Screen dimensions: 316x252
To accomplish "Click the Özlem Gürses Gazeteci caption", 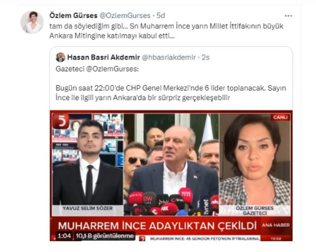I will tap(255, 211).
